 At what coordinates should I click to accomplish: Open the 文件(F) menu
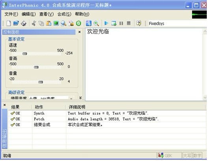[11, 14]
